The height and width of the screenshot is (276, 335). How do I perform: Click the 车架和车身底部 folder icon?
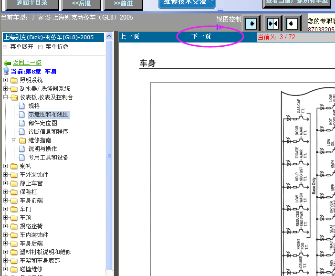pos(14,261)
